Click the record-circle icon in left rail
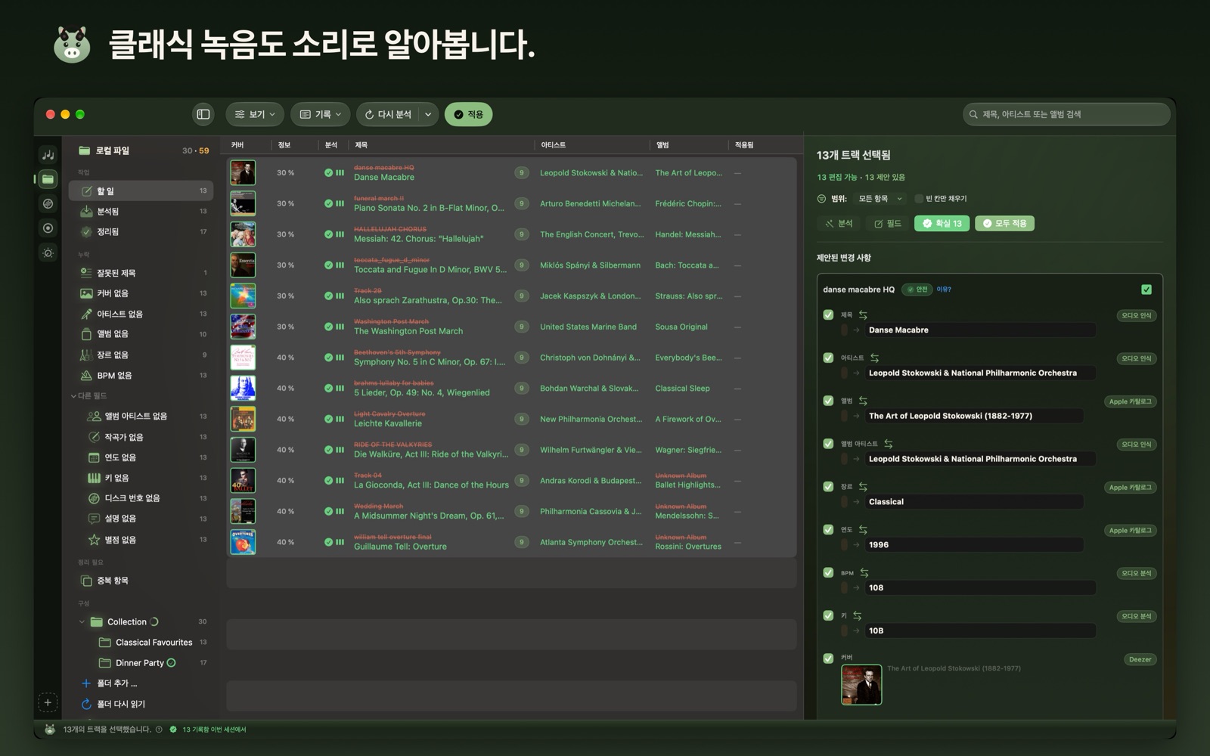The height and width of the screenshot is (756, 1210). [x=48, y=228]
